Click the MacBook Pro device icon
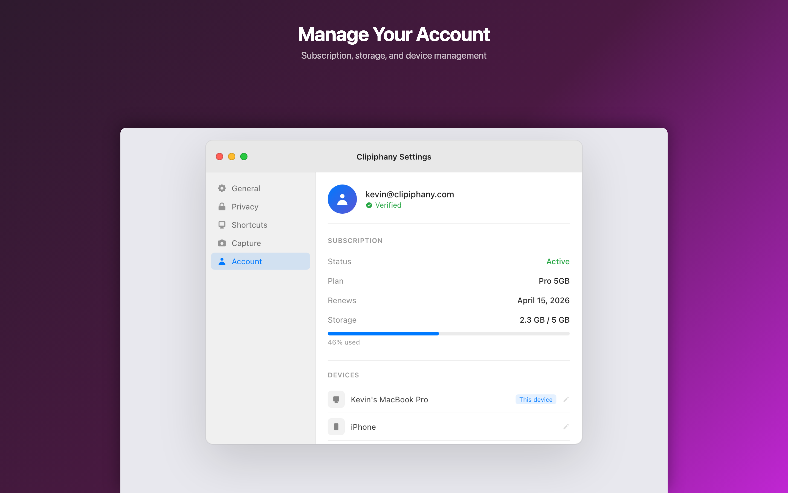788x493 pixels. (336, 399)
